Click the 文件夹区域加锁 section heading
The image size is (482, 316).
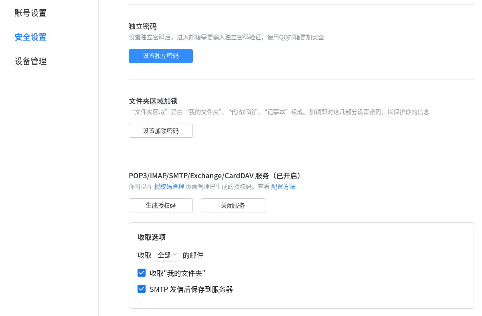(153, 101)
